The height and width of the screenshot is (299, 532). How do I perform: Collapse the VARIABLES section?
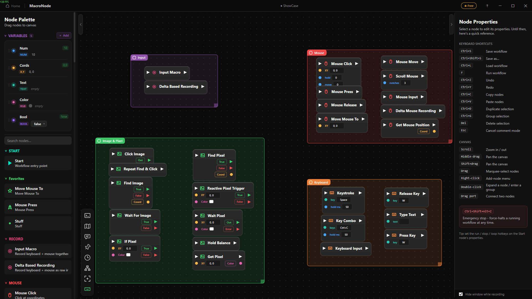6,36
